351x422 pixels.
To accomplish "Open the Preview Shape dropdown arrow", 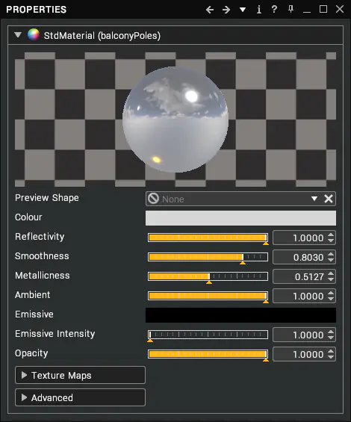I will click(314, 199).
